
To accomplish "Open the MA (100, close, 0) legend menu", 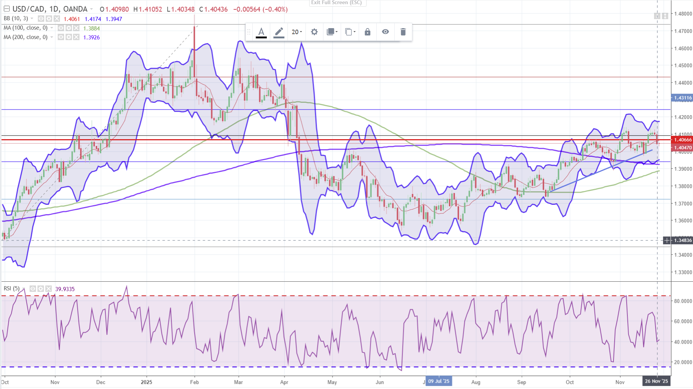I will click(52, 28).
